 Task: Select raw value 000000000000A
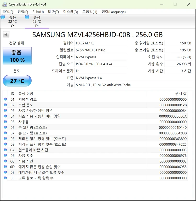(173, 116)
